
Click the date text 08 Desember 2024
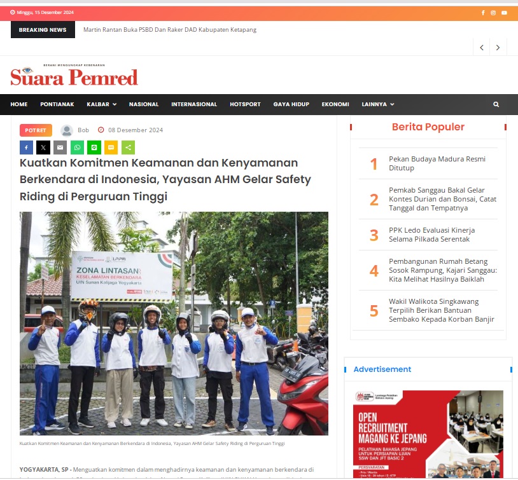click(136, 130)
